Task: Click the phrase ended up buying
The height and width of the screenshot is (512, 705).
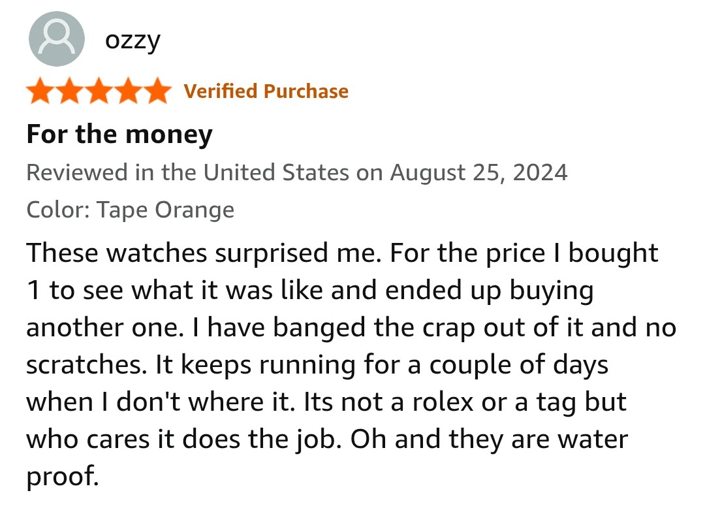Action: 489,291
